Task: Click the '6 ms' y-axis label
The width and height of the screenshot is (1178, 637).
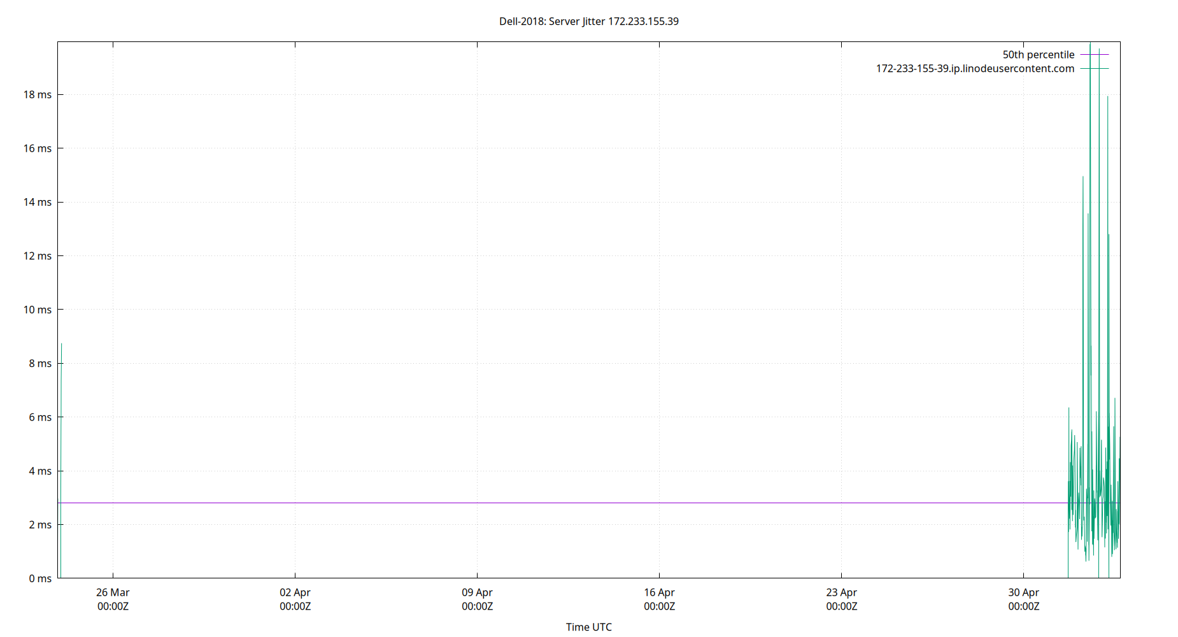Action: click(x=40, y=417)
